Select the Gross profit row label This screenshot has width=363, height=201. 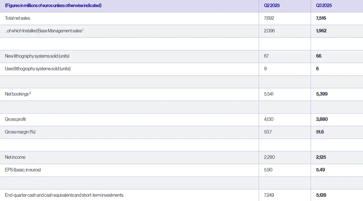[x=15, y=119]
